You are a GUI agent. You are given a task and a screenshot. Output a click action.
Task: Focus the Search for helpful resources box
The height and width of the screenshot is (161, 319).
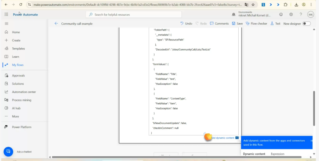point(134,15)
